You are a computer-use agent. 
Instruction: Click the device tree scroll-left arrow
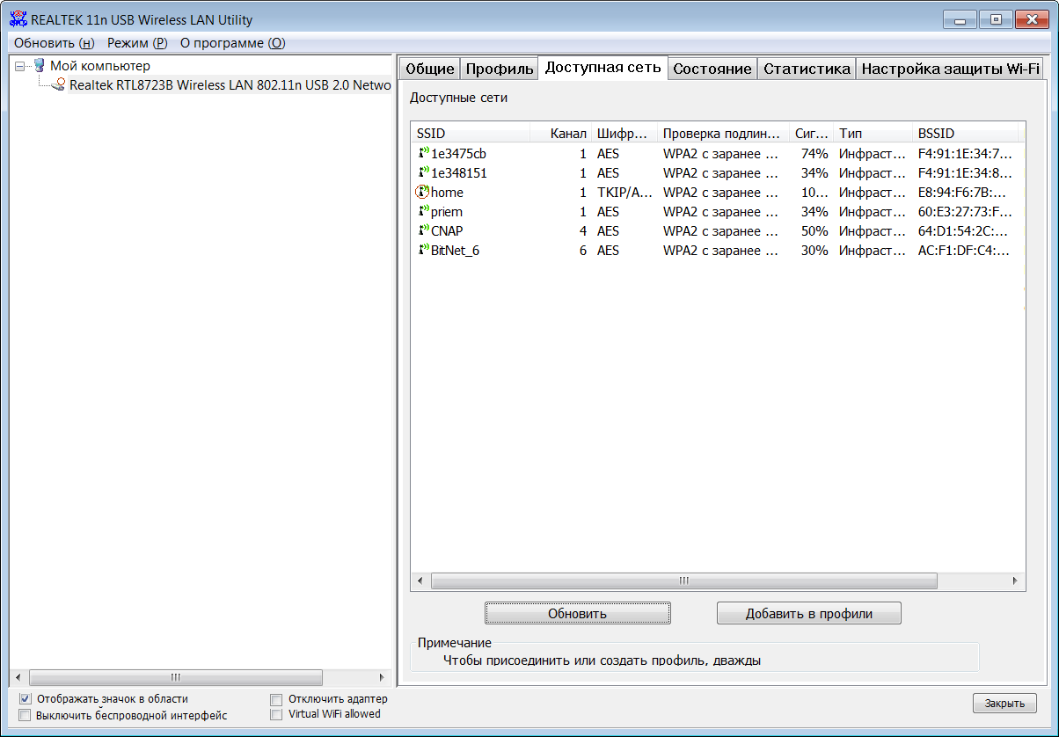pos(18,677)
